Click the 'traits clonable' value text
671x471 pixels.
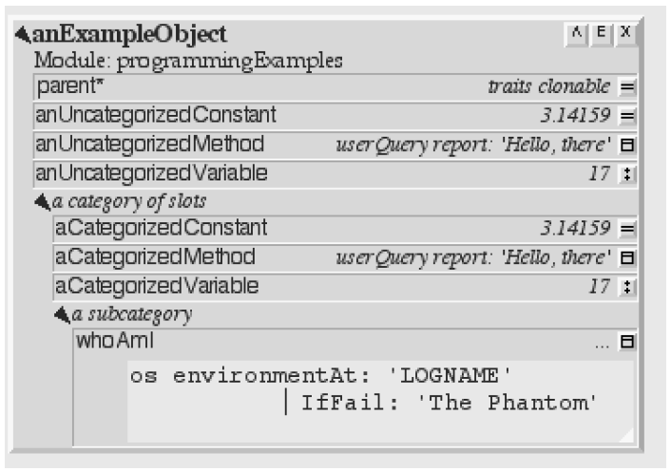click(x=549, y=86)
